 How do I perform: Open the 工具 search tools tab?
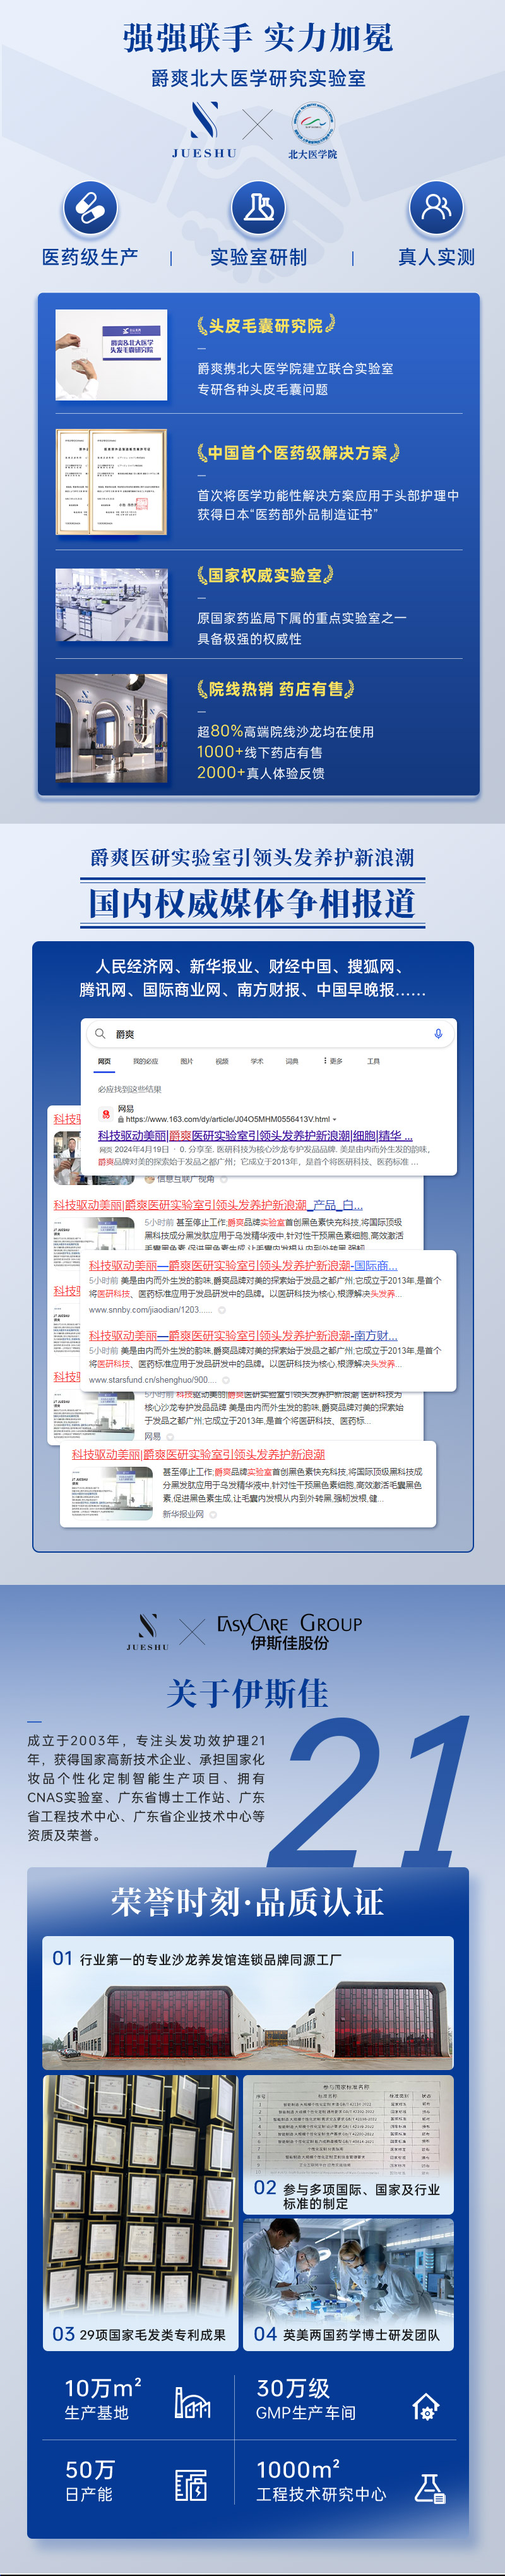click(373, 1061)
